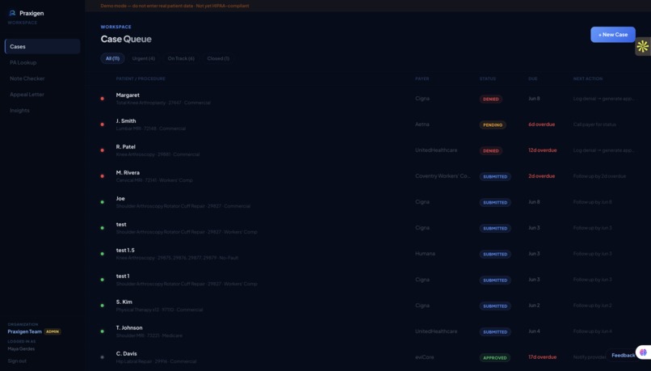Open the Joe case row
This screenshot has width=651, height=371.
tap(367, 202)
